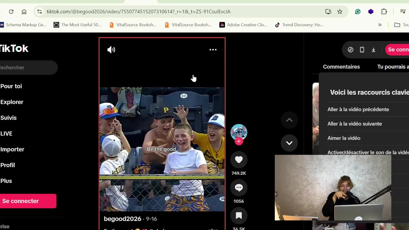Click the baseball kids video frame
The width and height of the screenshot is (409, 230).
click(162, 149)
